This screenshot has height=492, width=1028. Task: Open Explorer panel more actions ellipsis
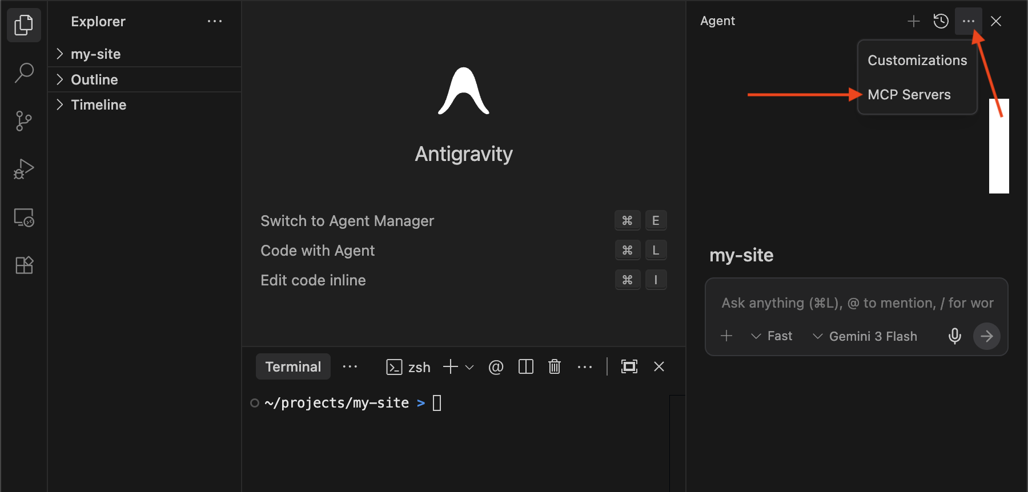pyautogui.click(x=215, y=22)
